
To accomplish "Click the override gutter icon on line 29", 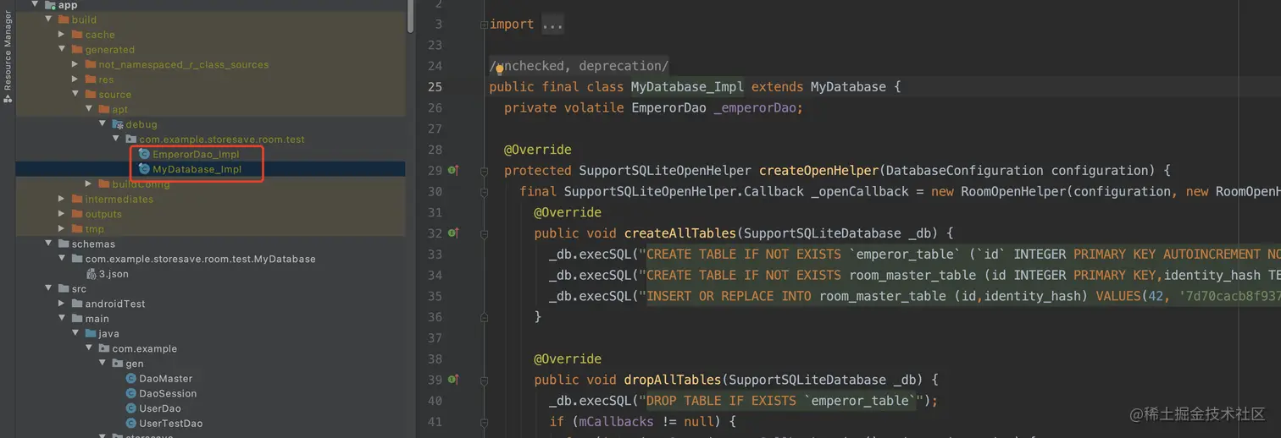I will pos(452,170).
